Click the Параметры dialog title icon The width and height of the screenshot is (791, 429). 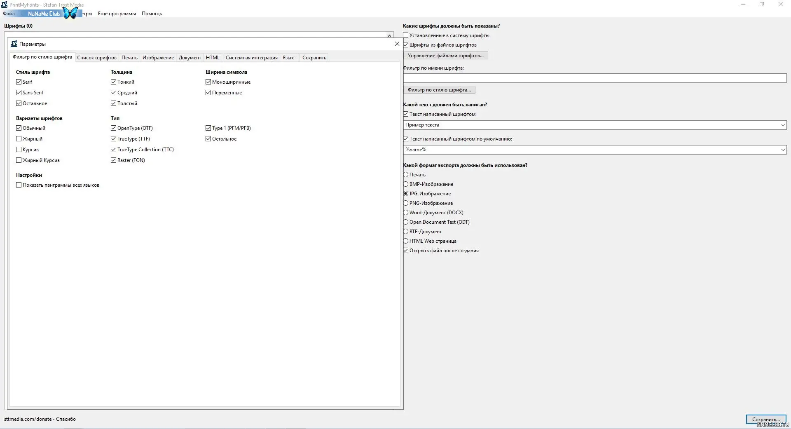point(14,44)
